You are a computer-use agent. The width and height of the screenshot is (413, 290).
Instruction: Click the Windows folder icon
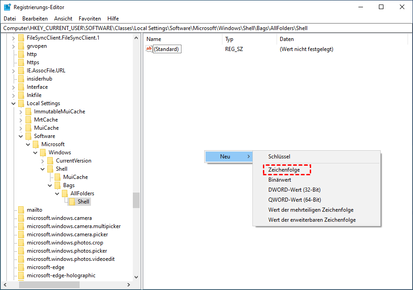pyautogui.click(x=43, y=153)
